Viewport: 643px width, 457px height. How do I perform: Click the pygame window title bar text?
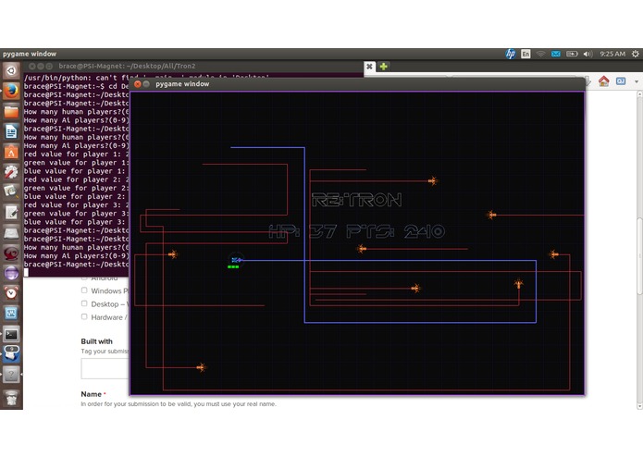click(x=182, y=83)
